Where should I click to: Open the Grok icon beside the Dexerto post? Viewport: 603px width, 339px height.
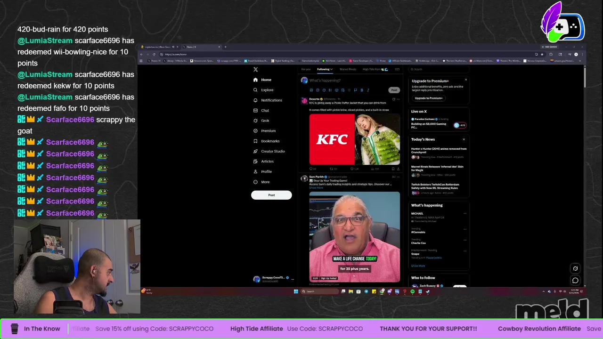point(393,99)
